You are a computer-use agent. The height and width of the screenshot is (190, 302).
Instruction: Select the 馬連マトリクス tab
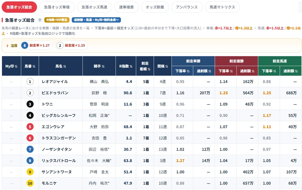[222, 7]
